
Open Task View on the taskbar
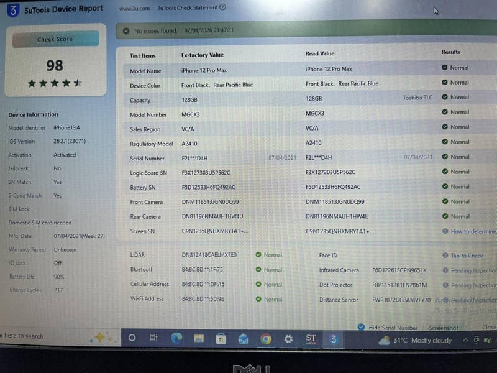pos(153,338)
